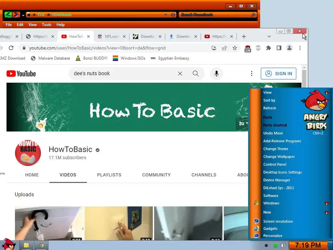Open File Explorer from the taskbar
Screen dimensions: 333x250
[26, 245]
